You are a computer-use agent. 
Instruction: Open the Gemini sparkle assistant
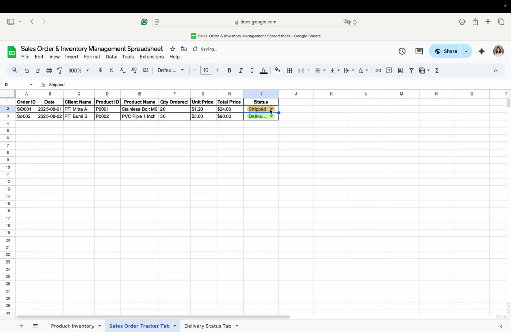[x=482, y=51]
